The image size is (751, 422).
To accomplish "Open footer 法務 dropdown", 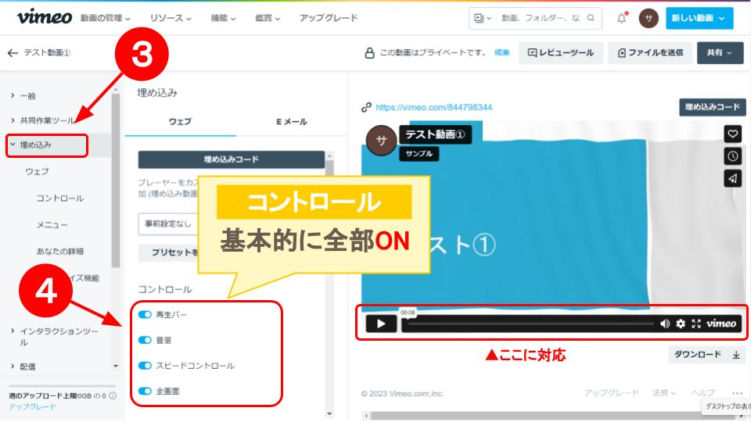I will tap(664, 393).
